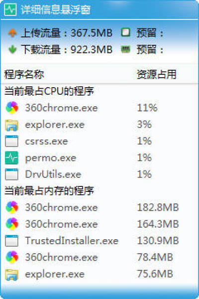This screenshot has height=299, width=199.
Task: Click 360chrome icon in CPU list
Action: click(12, 108)
